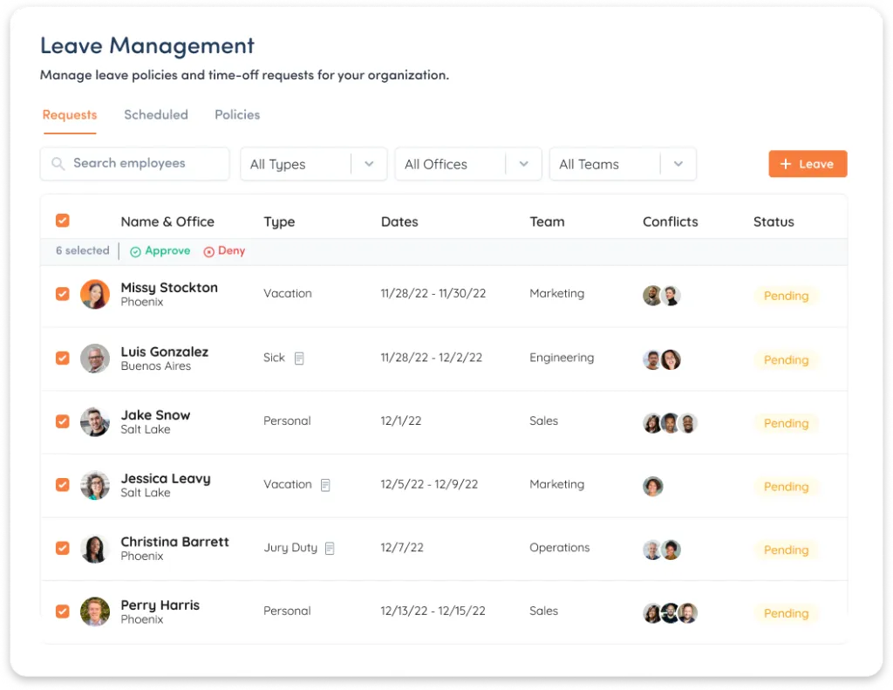View conflict avatars for Christina Barrett
The width and height of the screenshot is (893, 690).
tap(662, 550)
